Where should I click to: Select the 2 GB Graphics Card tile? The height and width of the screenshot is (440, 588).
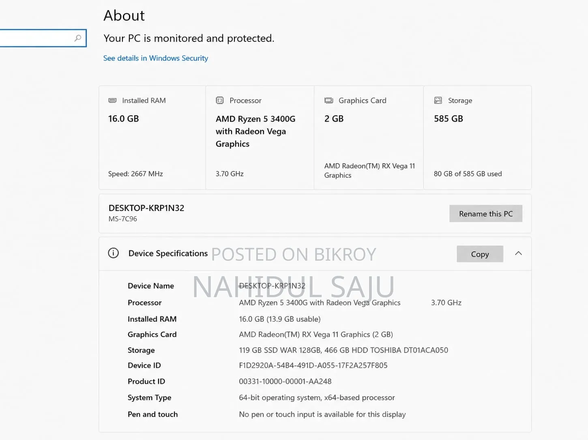pos(369,137)
